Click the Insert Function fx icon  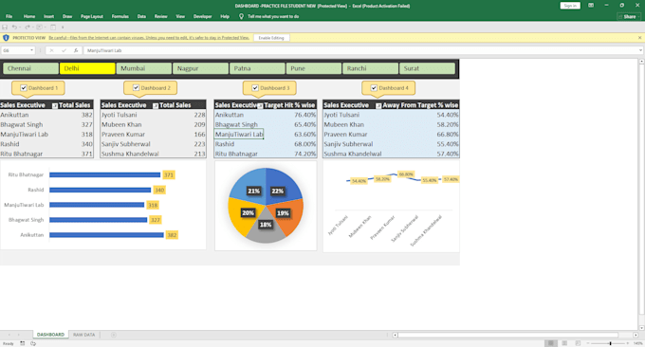tap(76, 50)
